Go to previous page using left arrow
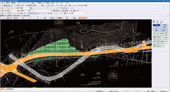 57,5
